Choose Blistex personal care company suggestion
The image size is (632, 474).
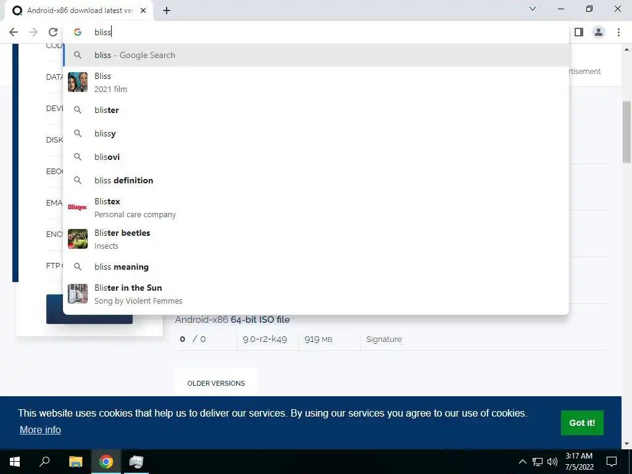tap(316, 207)
